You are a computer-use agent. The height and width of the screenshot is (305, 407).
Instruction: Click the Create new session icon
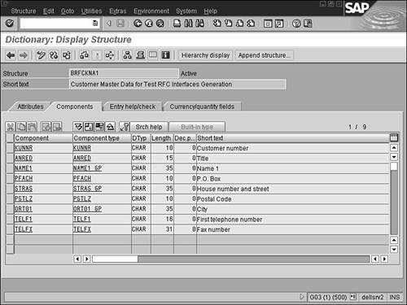coord(268,24)
